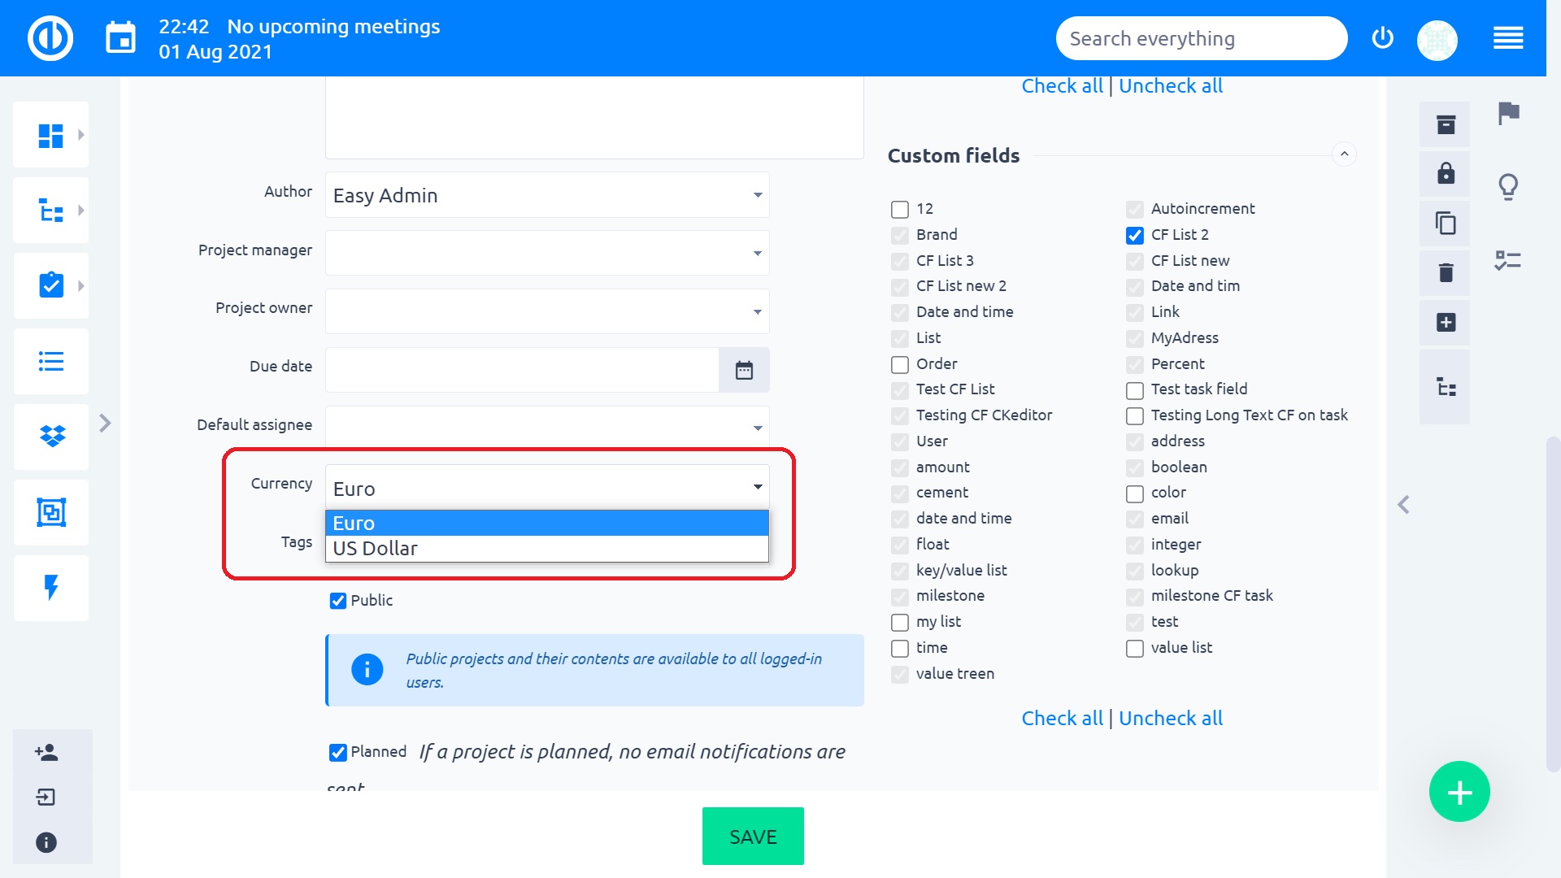Click the flag icon in right panel
The width and height of the screenshot is (1561, 878).
point(1508,113)
